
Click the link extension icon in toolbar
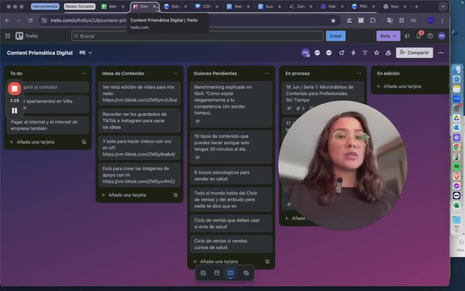click(x=413, y=20)
